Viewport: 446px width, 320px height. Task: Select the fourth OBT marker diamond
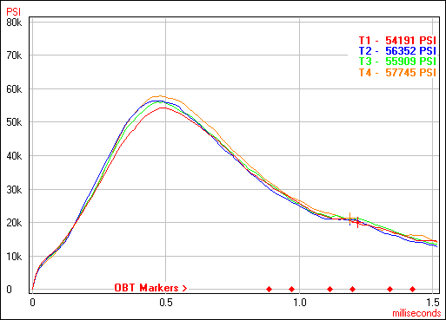click(352, 289)
